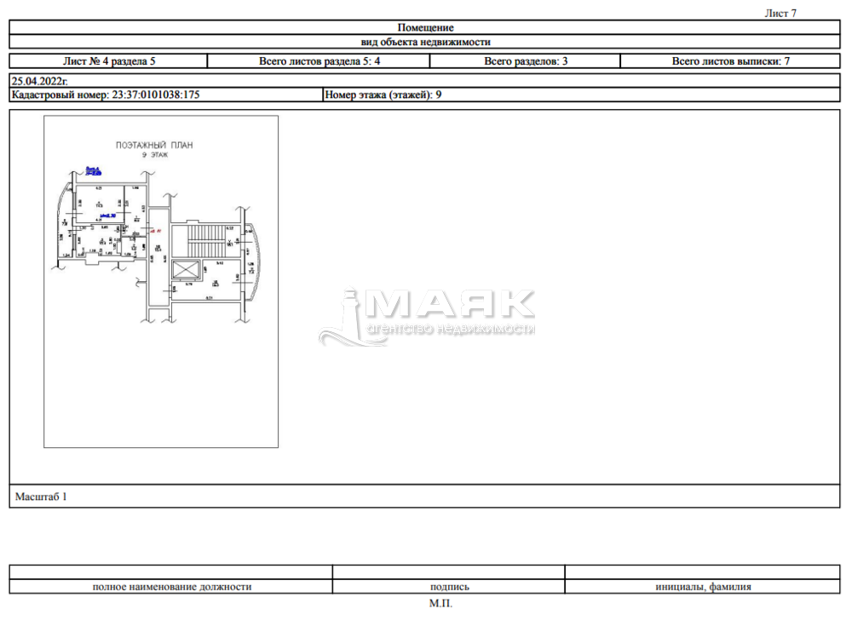Click the red marking in the plan corridor

tap(154, 230)
